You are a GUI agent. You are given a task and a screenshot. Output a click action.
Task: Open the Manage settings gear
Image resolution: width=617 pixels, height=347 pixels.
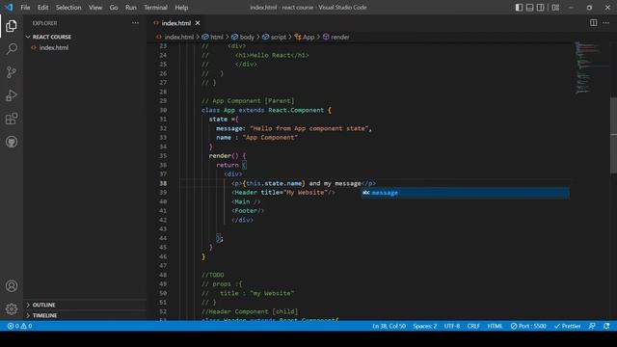click(12, 308)
